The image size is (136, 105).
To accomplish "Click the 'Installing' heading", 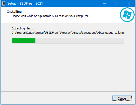I will 14,12.
